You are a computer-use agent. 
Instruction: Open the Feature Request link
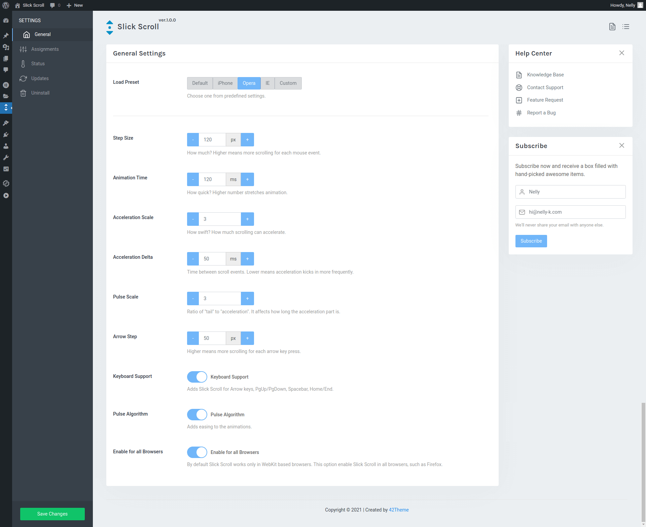click(x=545, y=100)
